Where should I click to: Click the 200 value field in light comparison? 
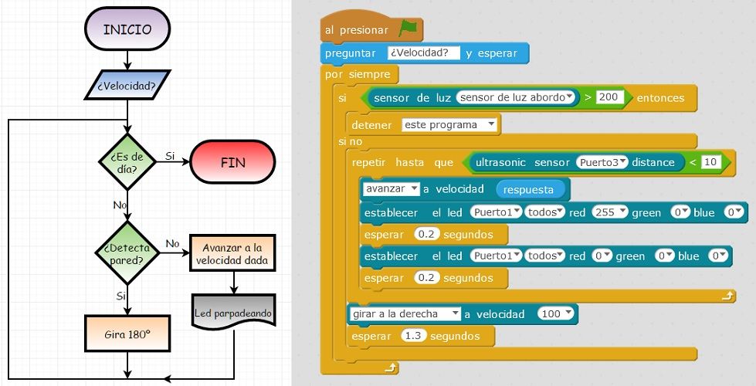coord(609,98)
